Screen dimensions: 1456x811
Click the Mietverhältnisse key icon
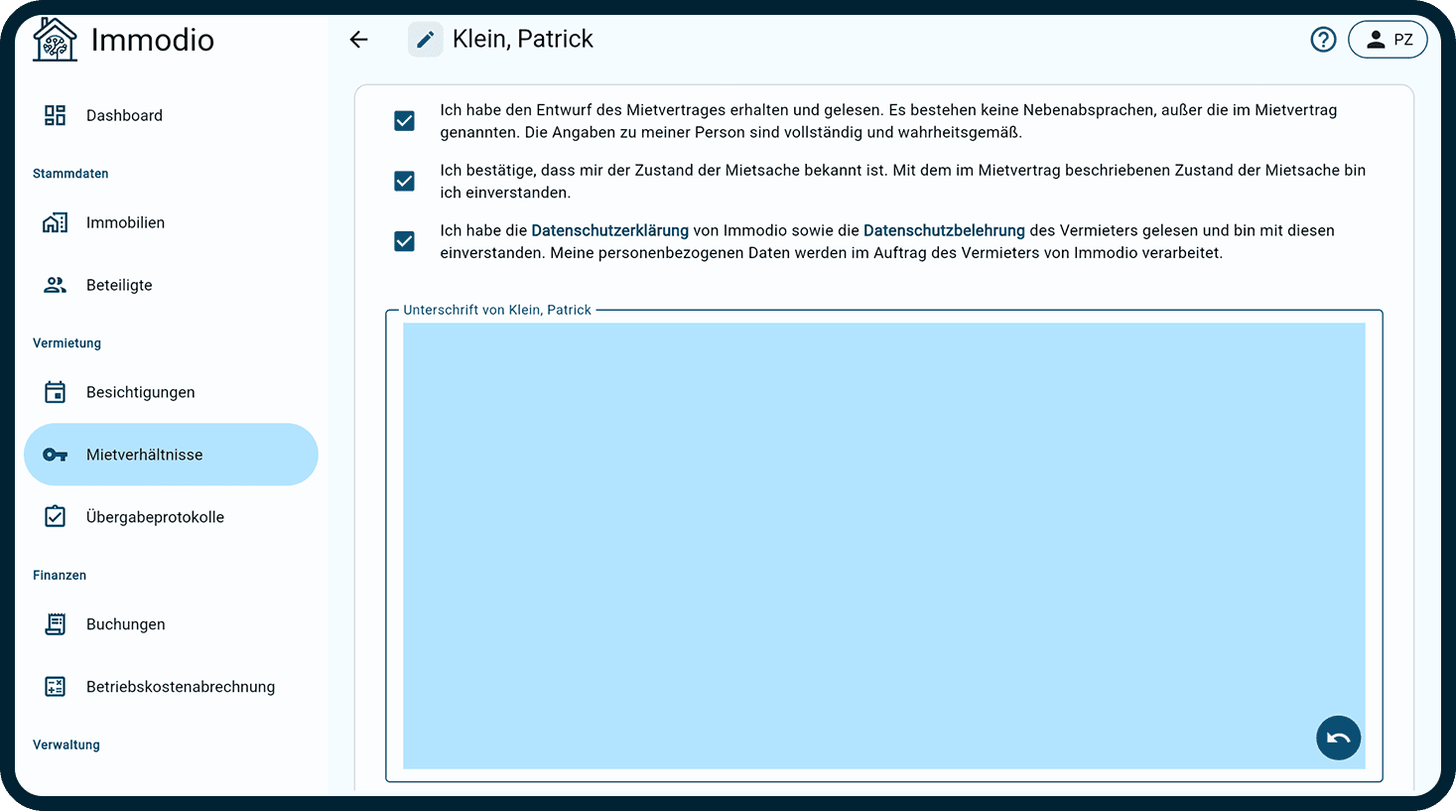[x=56, y=455]
